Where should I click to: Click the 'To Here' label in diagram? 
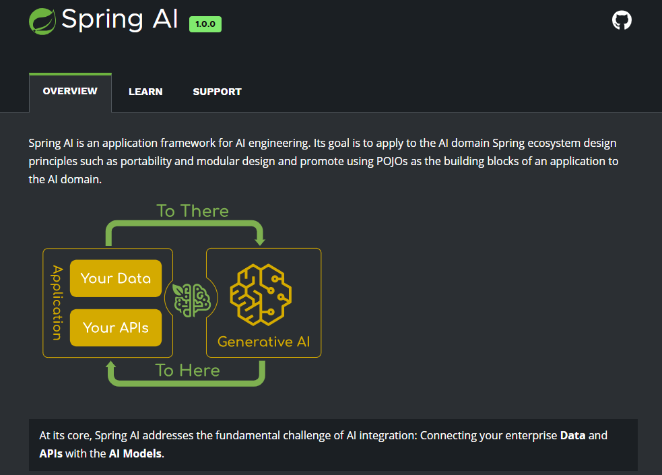click(x=187, y=371)
